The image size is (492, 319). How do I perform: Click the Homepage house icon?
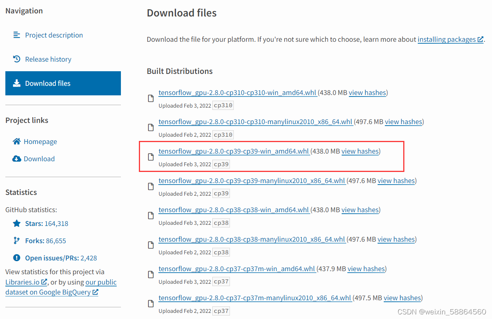pos(16,141)
